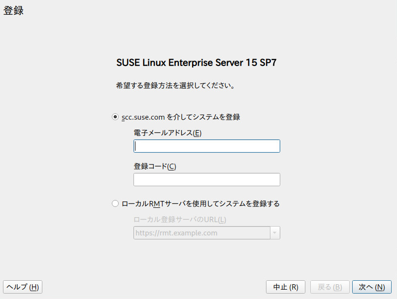Abort installation with the 中止 (R) button

(x=286, y=287)
